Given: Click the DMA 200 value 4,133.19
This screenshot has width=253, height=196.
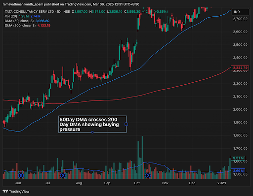Looking at the screenshot, I should pos(44,26).
